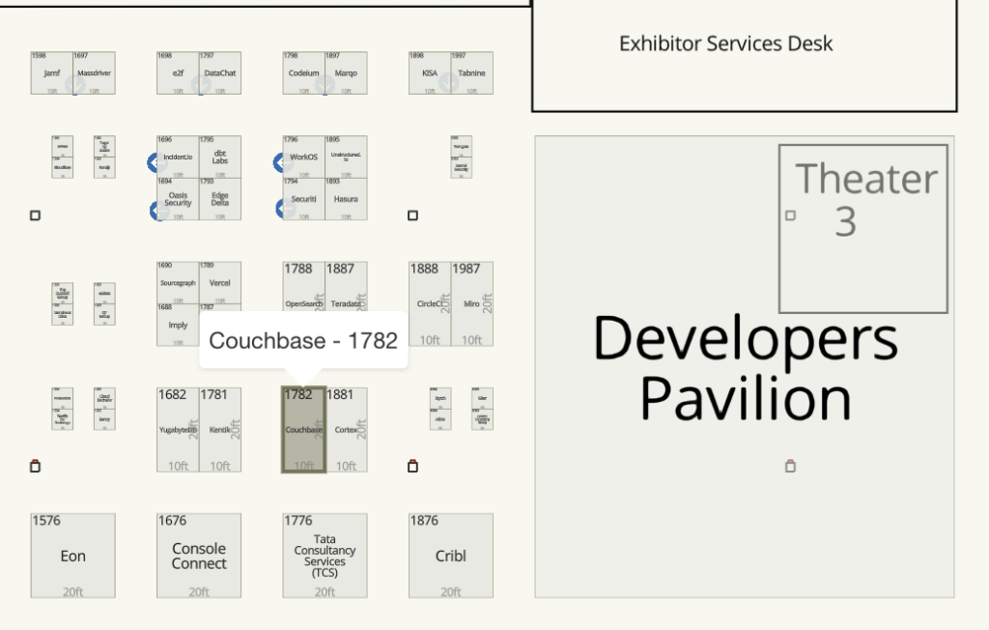Select the highlighted Couchbase booth 1782

[x=304, y=430]
